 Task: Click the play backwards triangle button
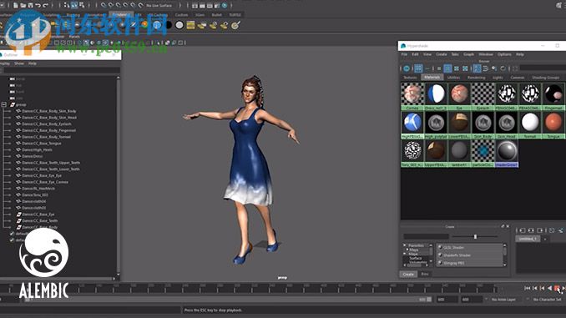pos(549,288)
